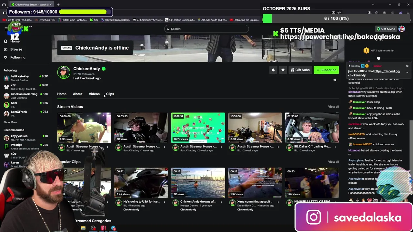Click the share icon below Subscribe

[x=335, y=80]
